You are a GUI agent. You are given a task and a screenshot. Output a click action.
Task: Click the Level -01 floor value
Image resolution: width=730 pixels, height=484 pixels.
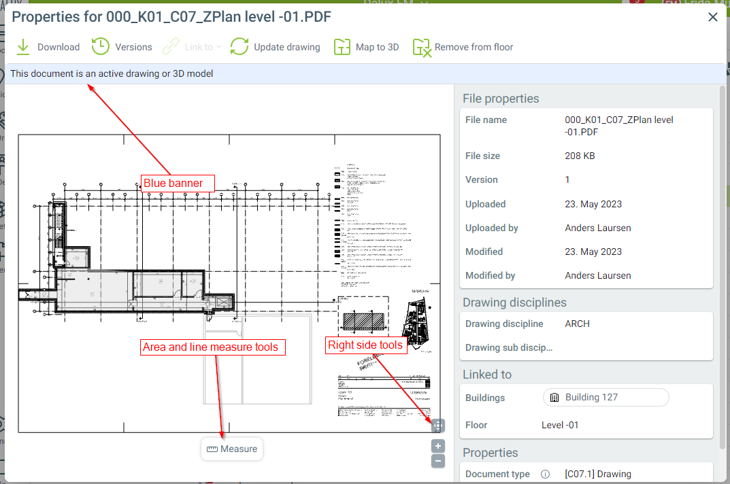pyautogui.click(x=560, y=425)
